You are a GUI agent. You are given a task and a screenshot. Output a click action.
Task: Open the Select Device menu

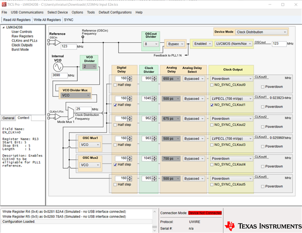pyautogui.click(x=57, y=12)
